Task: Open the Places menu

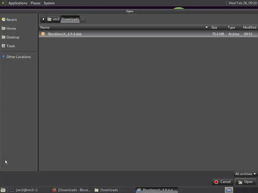Action: (36, 3)
